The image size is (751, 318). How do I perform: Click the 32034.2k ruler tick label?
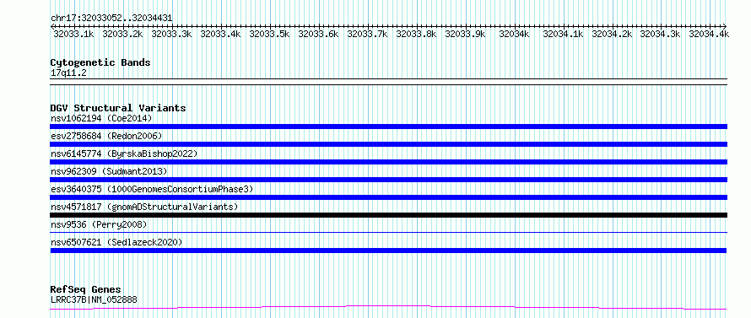pyautogui.click(x=612, y=34)
